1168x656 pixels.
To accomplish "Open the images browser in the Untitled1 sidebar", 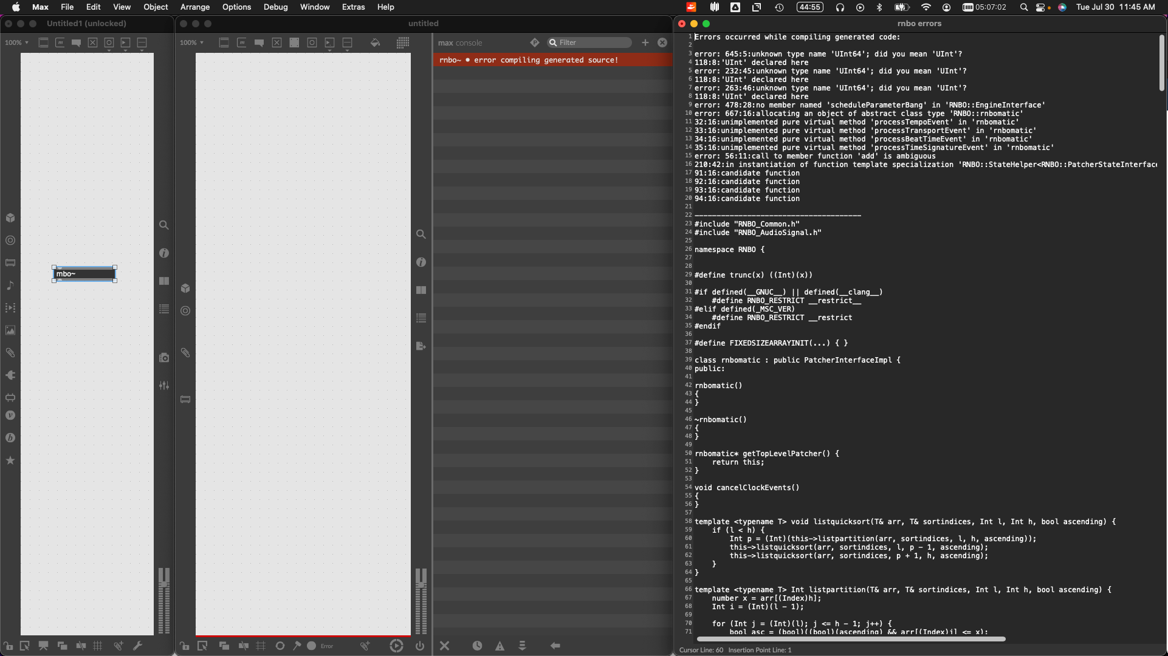I will pyautogui.click(x=10, y=330).
